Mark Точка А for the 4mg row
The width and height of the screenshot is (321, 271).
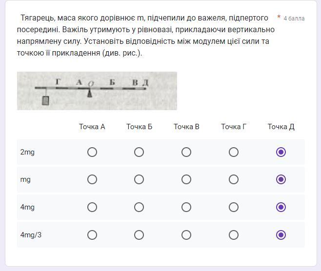(92, 207)
